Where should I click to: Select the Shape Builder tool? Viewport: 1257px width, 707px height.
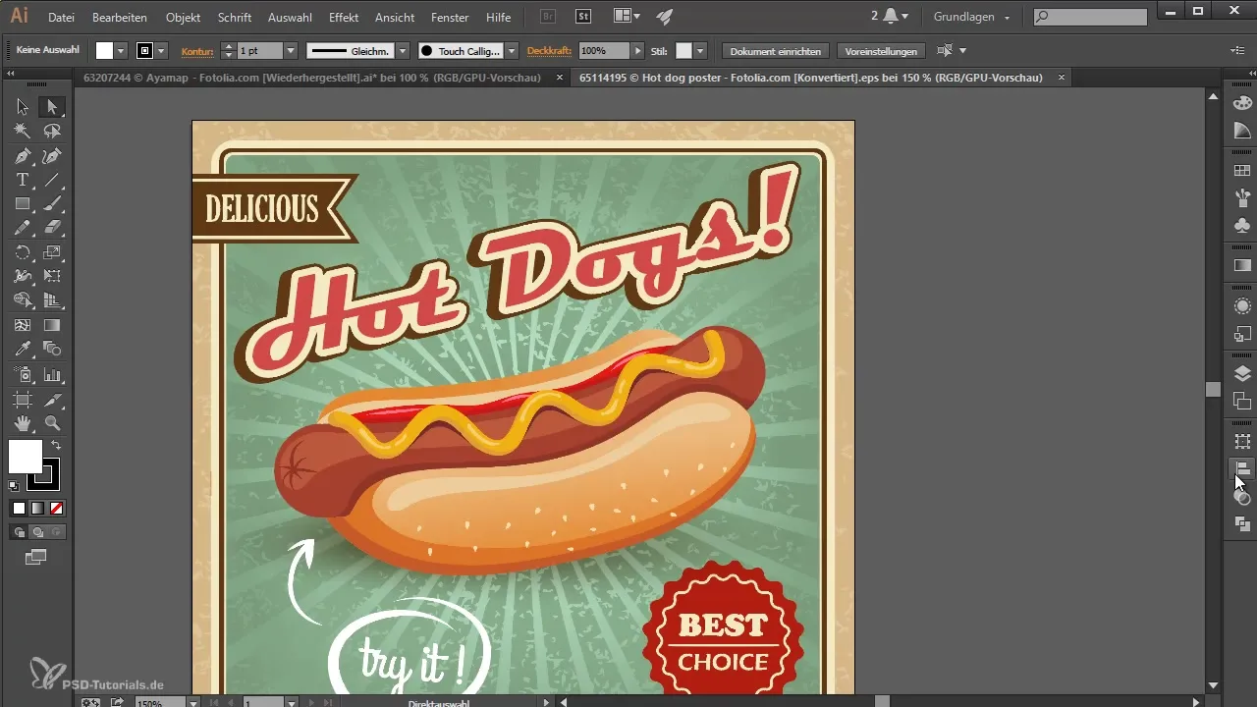pos(23,300)
